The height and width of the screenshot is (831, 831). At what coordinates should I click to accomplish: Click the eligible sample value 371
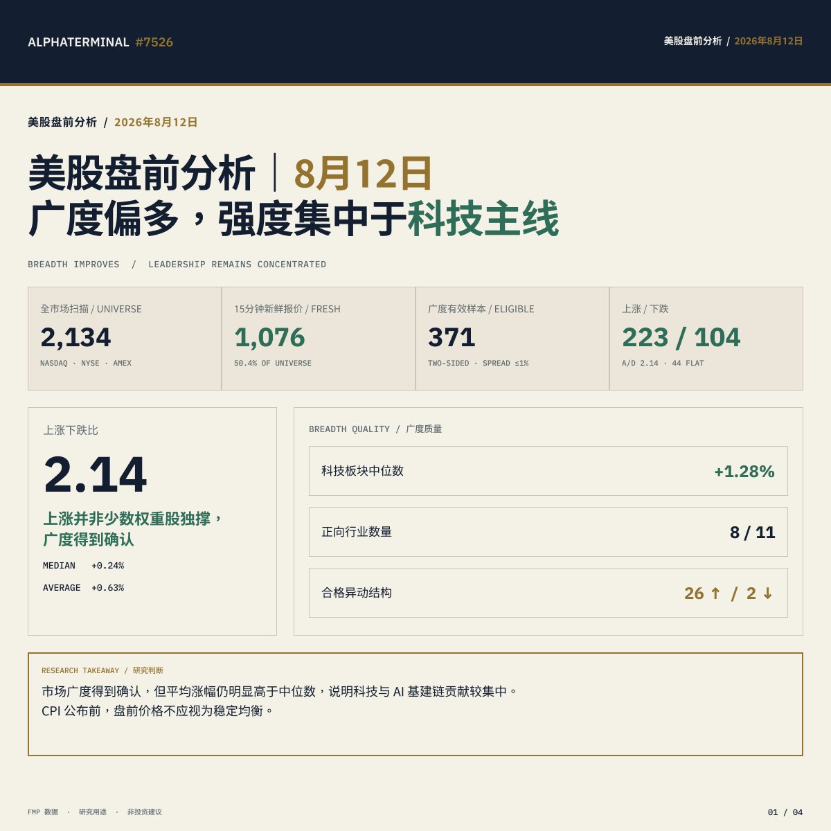(x=452, y=337)
